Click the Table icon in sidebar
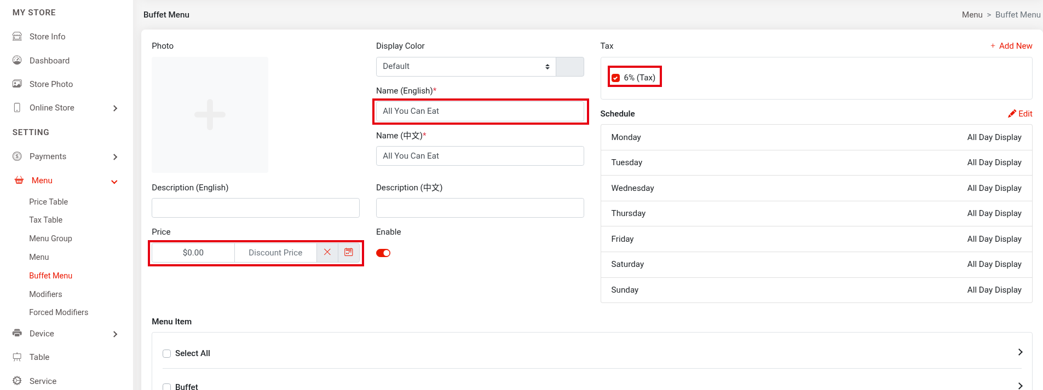This screenshot has width=1043, height=390. (17, 357)
